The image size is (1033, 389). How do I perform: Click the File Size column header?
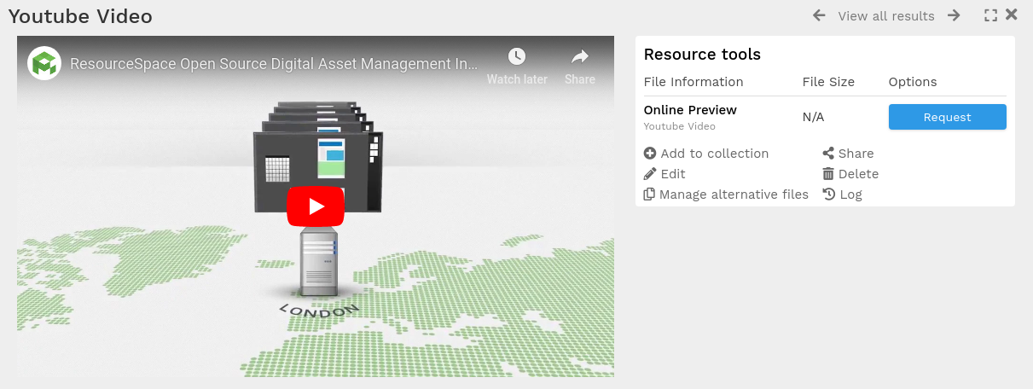click(x=828, y=82)
